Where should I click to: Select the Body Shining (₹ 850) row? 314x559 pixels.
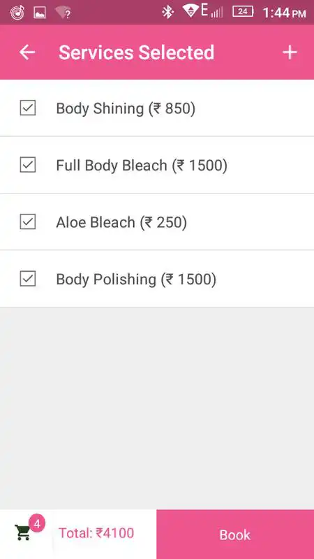[x=157, y=108]
